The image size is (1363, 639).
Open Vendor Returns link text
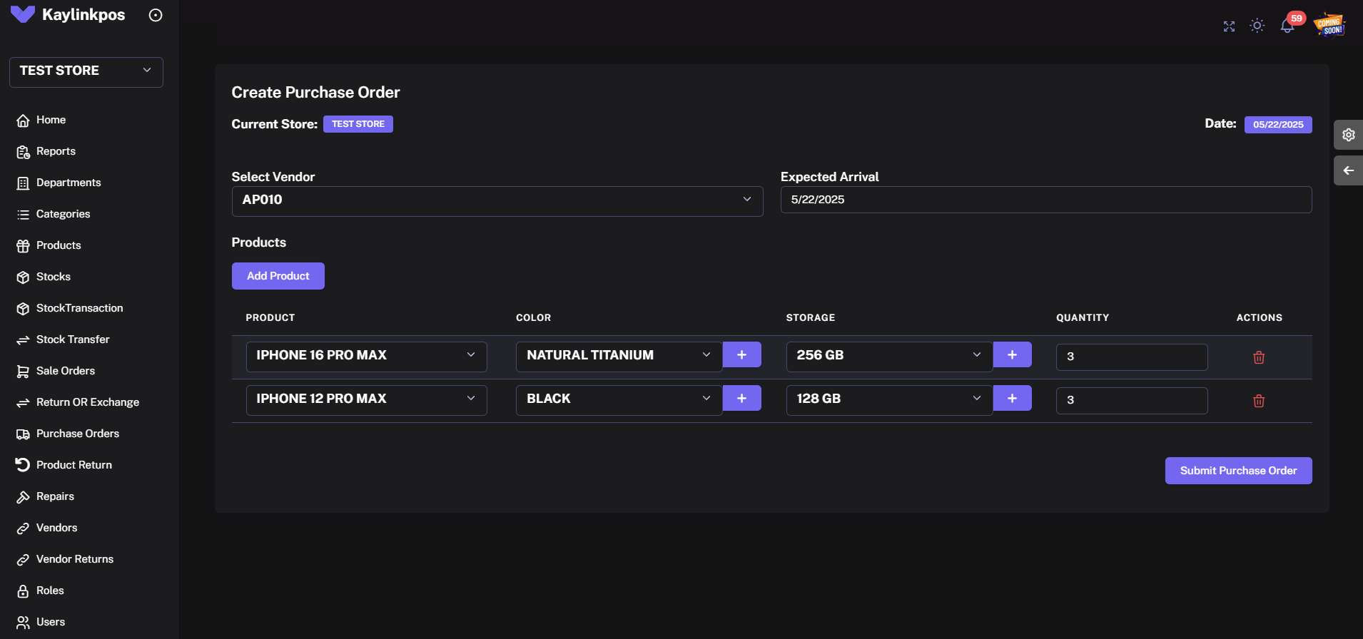click(x=75, y=559)
